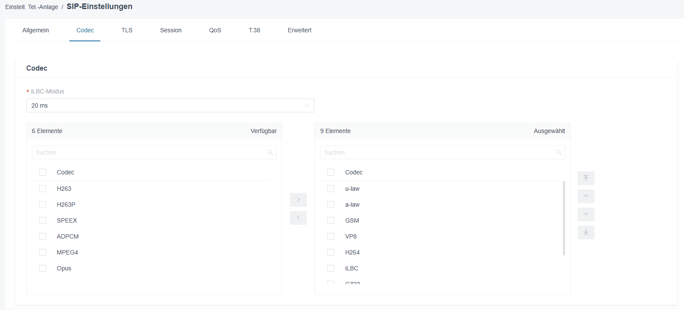
Task: Click the u-law codec label
Action: (x=352, y=189)
